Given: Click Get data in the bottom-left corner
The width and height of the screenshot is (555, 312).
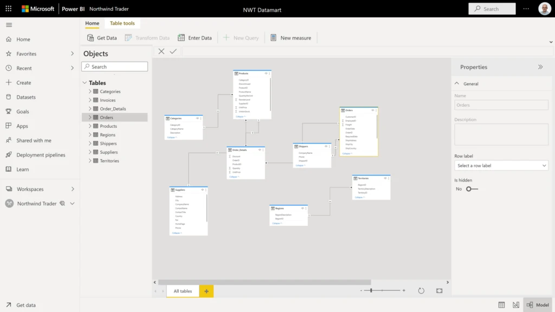Looking at the screenshot, I should pyautogui.click(x=25, y=304).
